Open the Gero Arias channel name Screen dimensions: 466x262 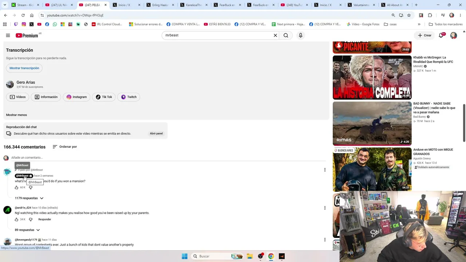[25, 83]
